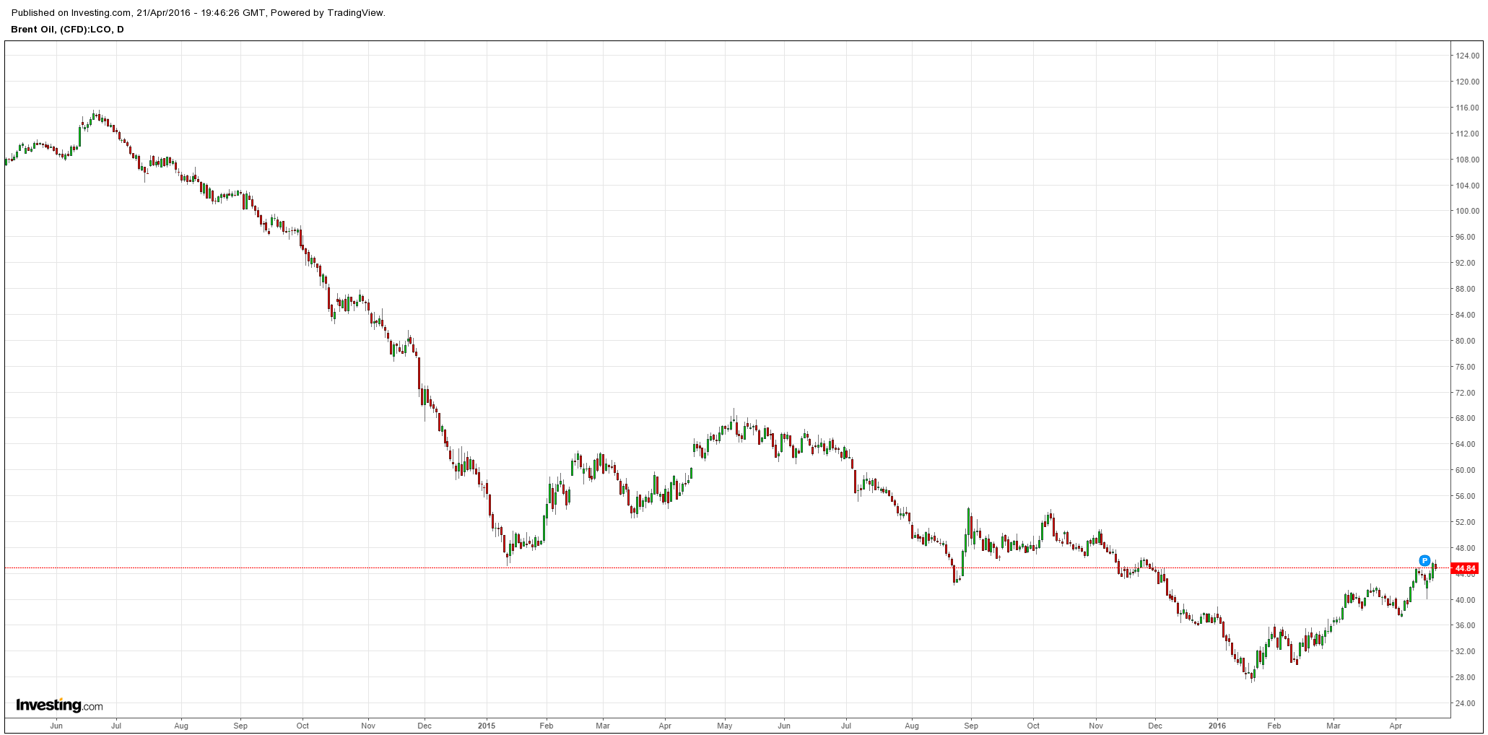Select the red 44.84 current price tag
This screenshot has height=735, width=1488.
[1466, 568]
